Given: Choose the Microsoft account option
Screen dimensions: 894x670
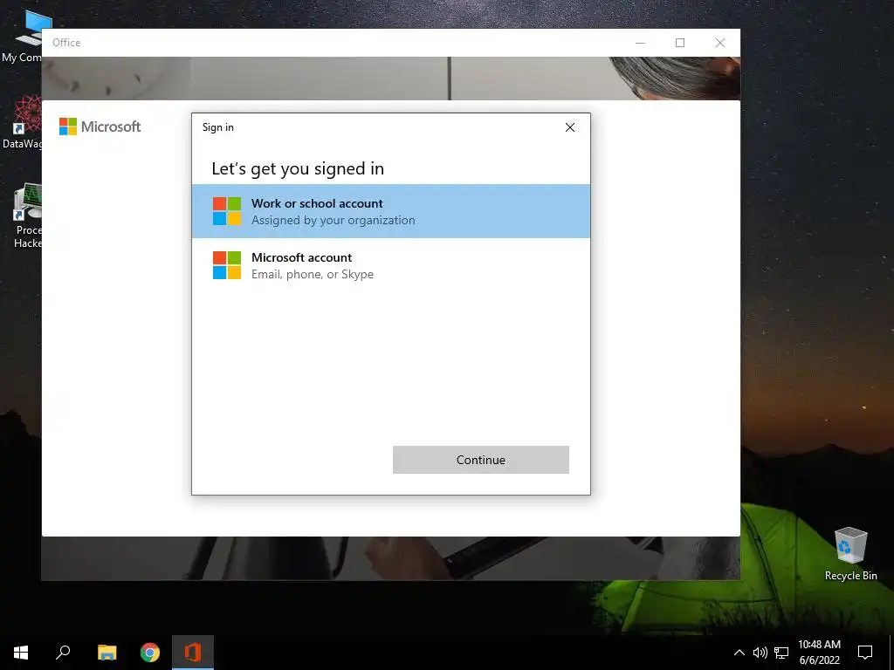Looking at the screenshot, I should pos(390,265).
